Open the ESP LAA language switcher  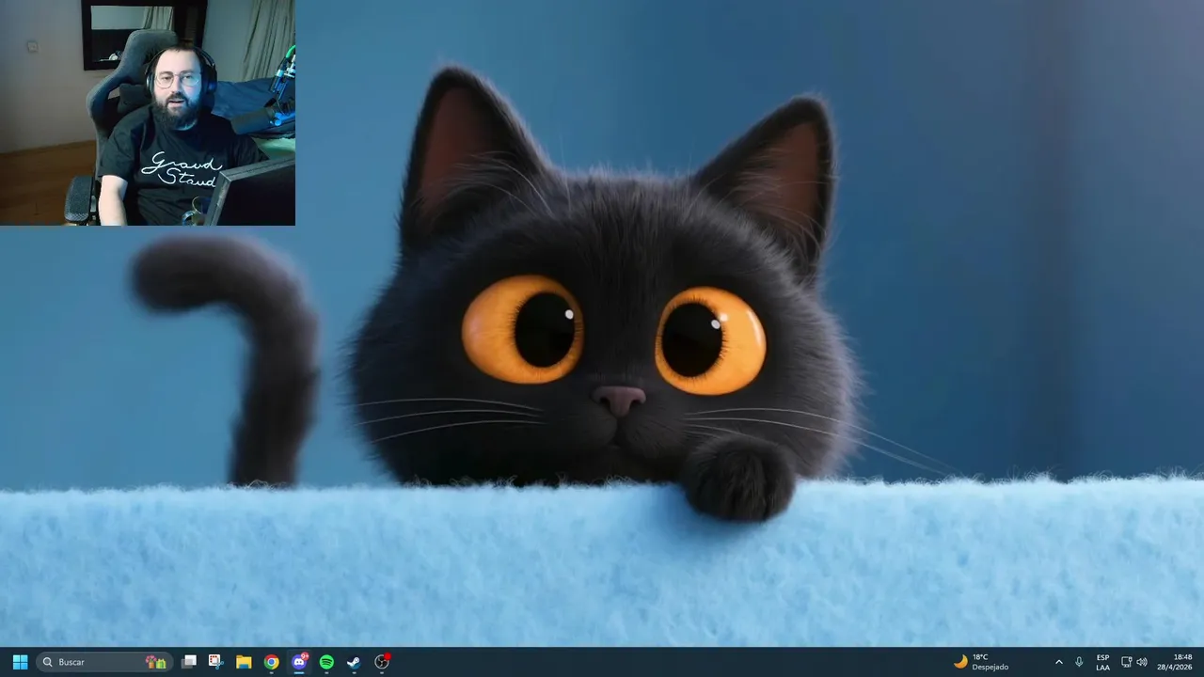pyautogui.click(x=1102, y=662)
